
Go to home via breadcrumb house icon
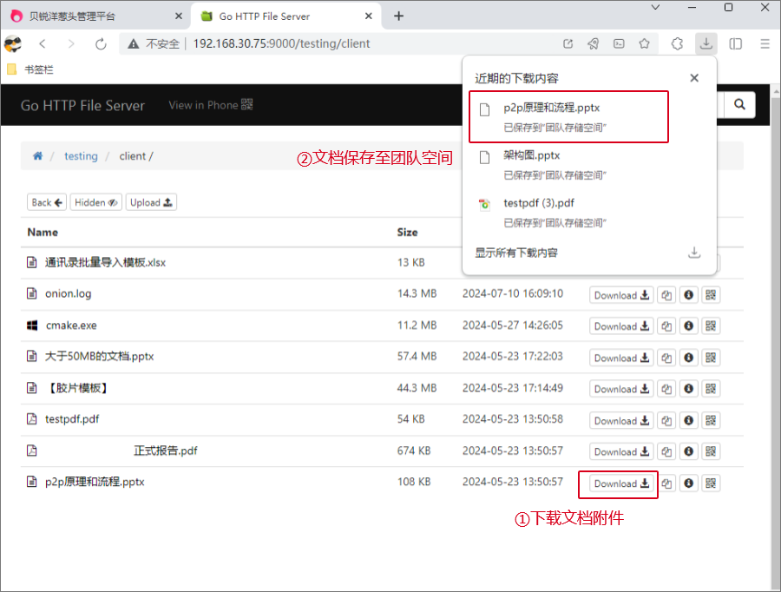(38, 156)
